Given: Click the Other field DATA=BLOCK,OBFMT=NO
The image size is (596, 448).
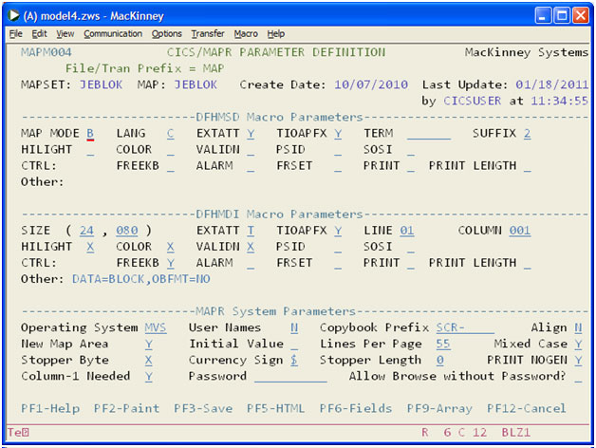Looking at the screenshot, I should [x=141, y=279].
